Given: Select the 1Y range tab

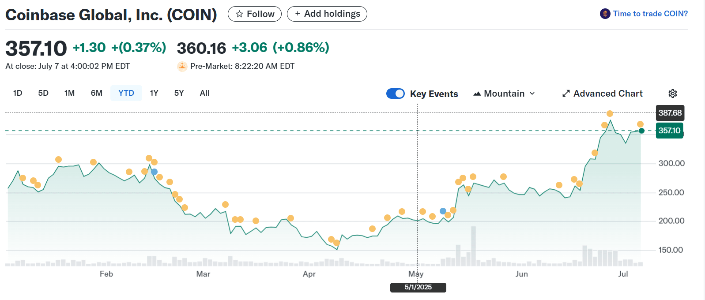Looking at the screenshot, I should point(154,93).
